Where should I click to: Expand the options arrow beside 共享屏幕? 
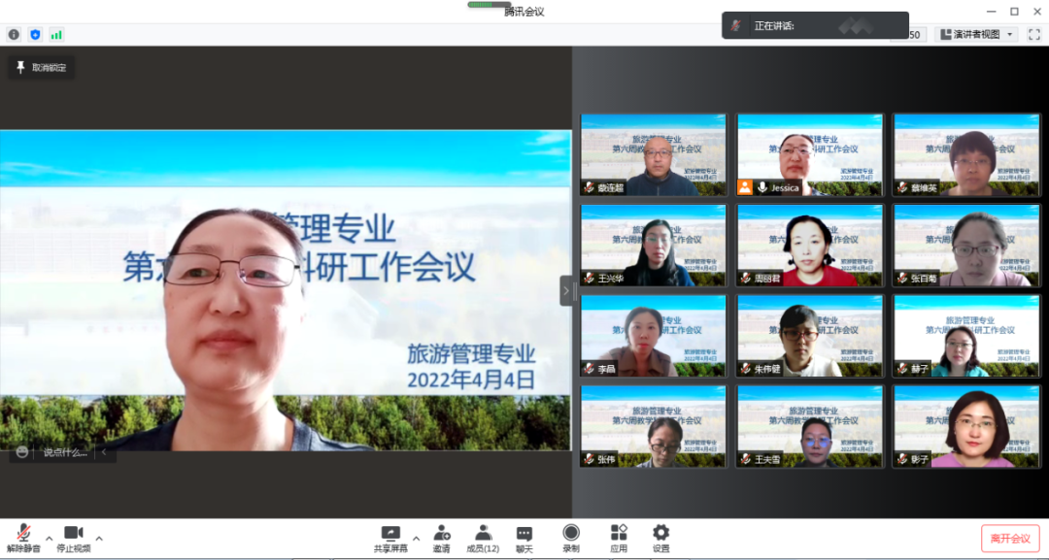[417, 538]
